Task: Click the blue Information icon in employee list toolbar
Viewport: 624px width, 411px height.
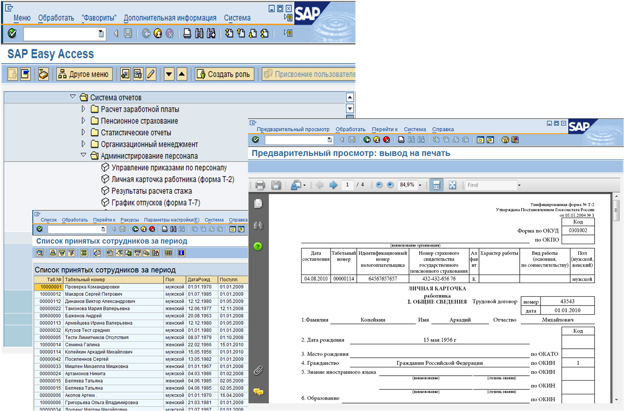Action: pos(181,253)
